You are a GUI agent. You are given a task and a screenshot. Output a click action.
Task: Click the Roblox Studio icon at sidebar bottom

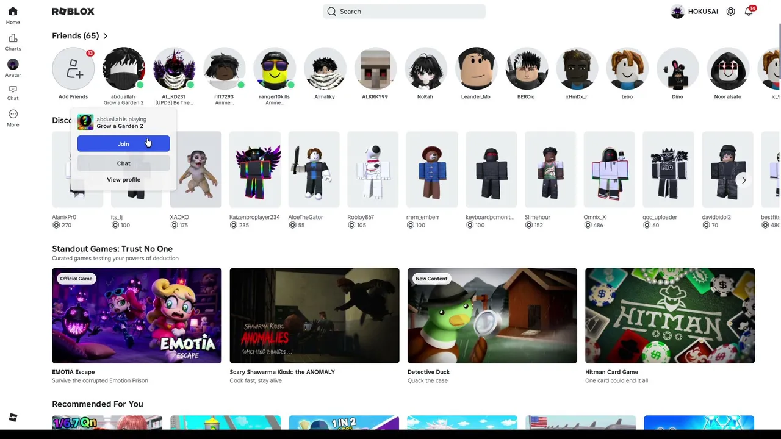pyautogui.click(x=13, y=418)
